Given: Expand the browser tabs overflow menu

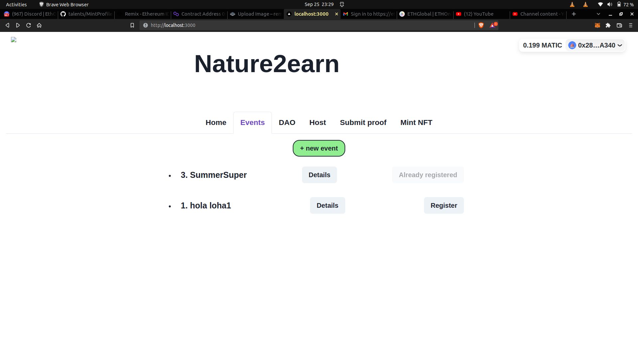Looking at the screenshot, I should [x=598, y=14].
